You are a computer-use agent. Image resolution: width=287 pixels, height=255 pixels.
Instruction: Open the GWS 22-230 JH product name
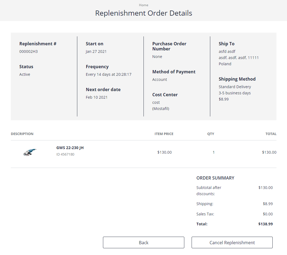click(x=70, y=148)
